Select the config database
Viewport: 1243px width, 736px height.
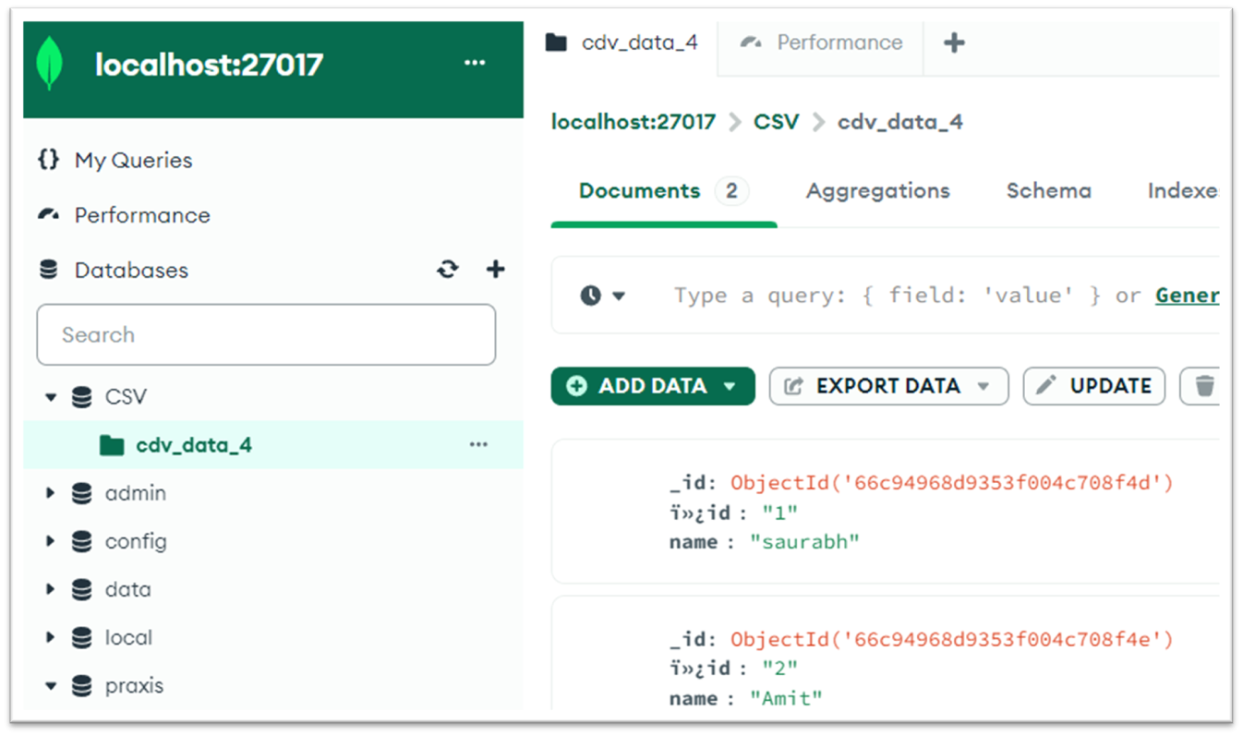point(136,541)
